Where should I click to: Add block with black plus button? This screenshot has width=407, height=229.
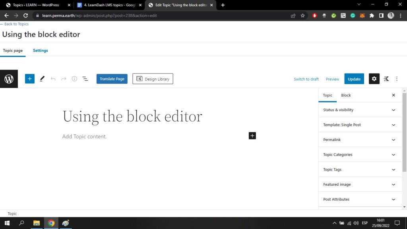[252, 136]
